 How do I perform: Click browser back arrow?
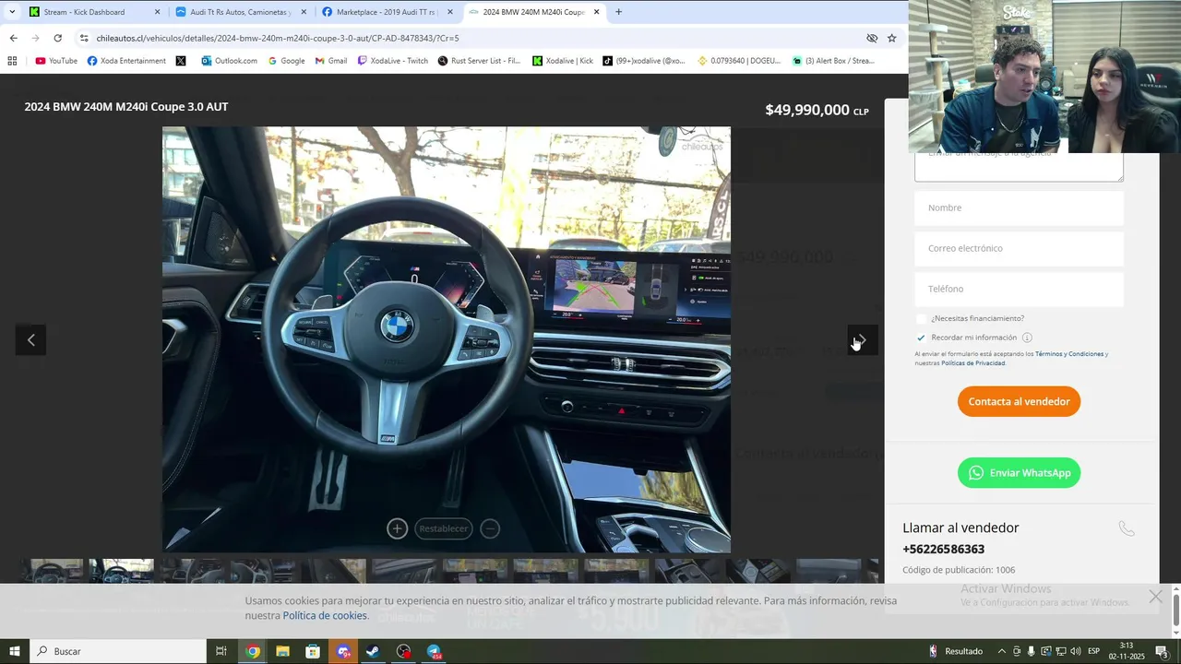click(x=13, y=38)
